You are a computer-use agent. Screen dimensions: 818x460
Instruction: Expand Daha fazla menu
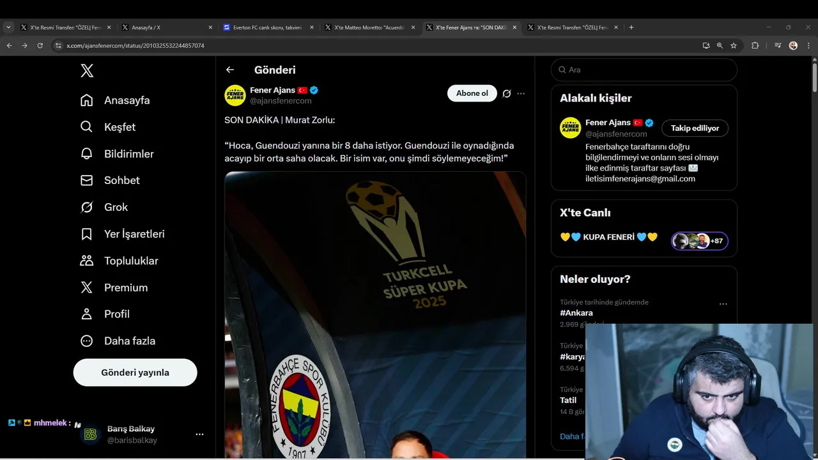tap(118, 341)
